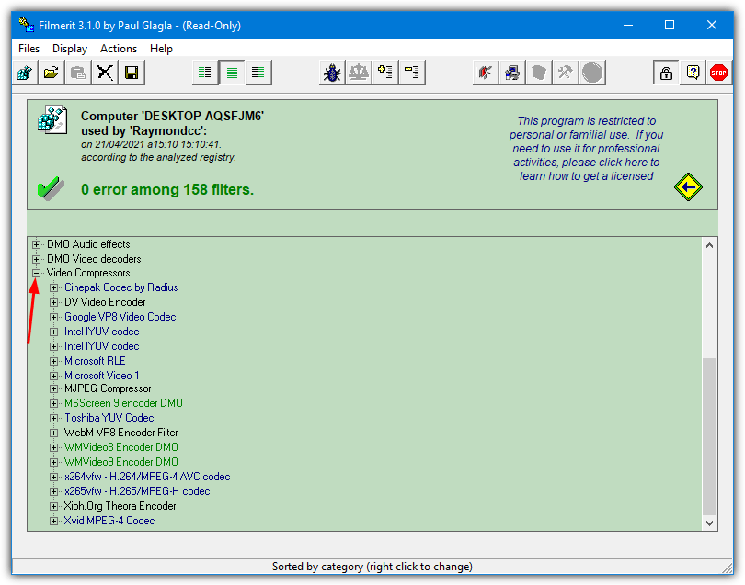Image resolution: width=745 pixels, height=585 pixels.
Task: Click the license restriction notice text
Action: [x=586, y=149]
